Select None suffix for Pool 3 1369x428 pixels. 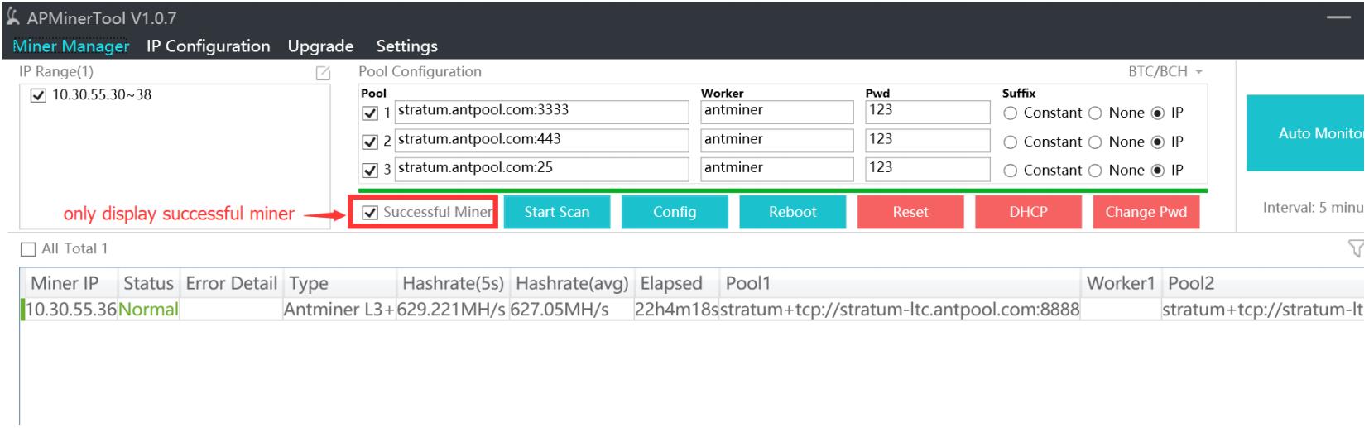tap(1095, 171)
